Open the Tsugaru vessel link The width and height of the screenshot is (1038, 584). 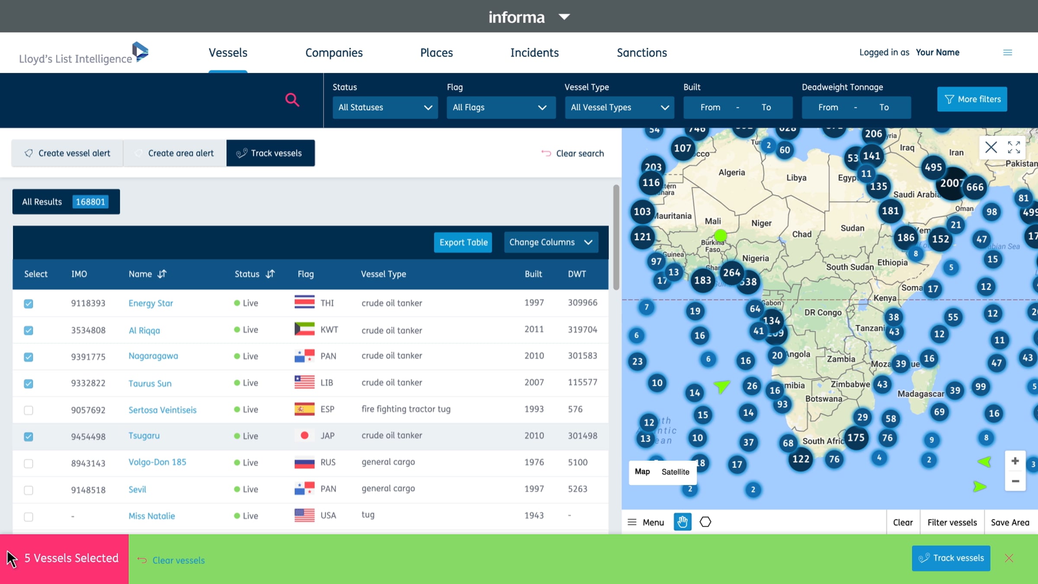[x=144, y=436]
